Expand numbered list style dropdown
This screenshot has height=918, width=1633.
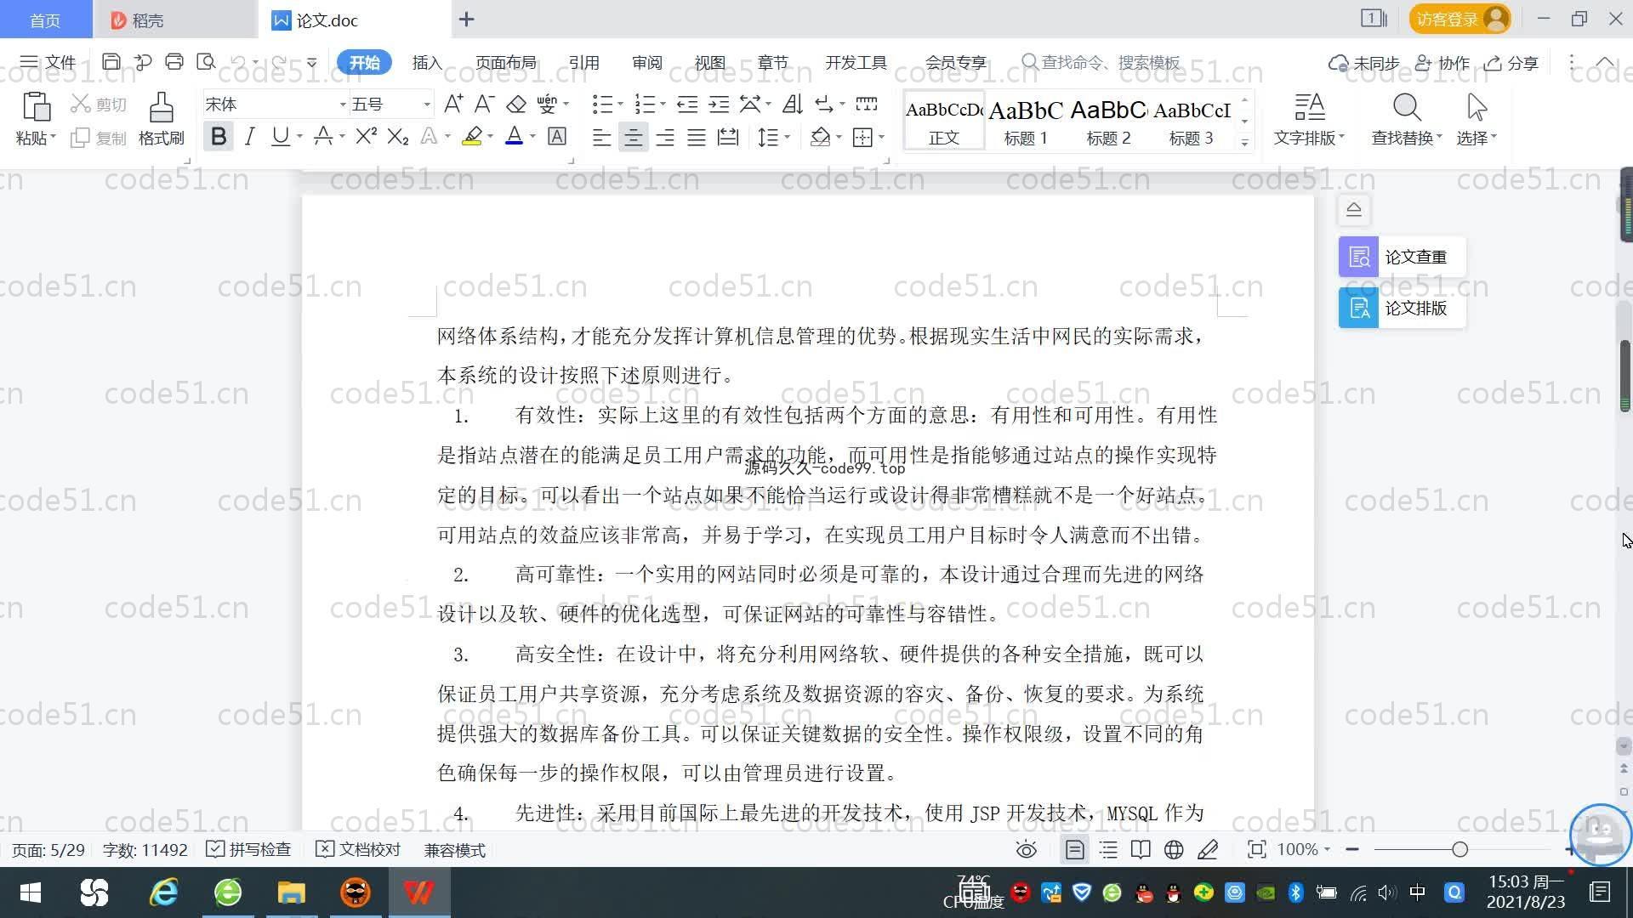click(x=663, y=105)
